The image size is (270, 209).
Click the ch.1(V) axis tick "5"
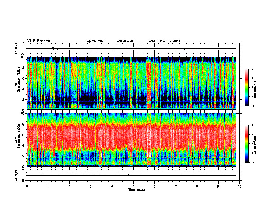click(24, 43)
